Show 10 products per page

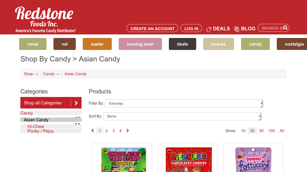point(243,131)
